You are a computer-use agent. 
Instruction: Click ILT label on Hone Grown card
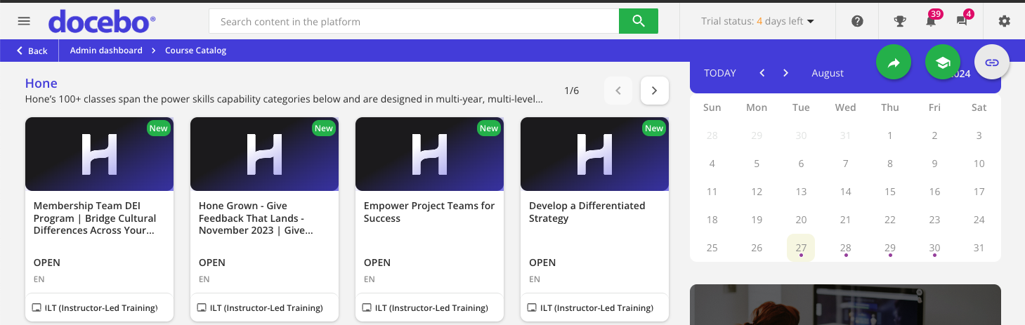[x=266, y=307]
